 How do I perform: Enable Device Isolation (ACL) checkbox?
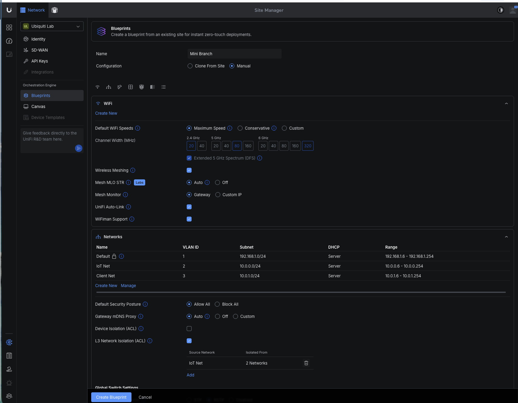189,329
